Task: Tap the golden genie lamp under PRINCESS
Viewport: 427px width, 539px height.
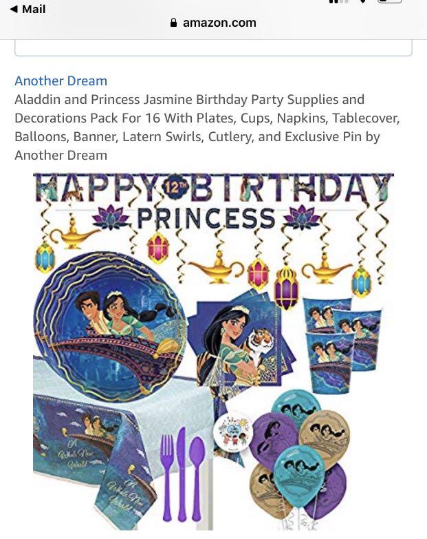Action: (x=216, y=268)
